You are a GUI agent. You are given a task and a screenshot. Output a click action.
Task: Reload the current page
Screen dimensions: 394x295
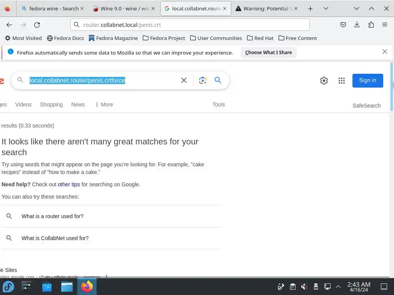tap(37, 25)
